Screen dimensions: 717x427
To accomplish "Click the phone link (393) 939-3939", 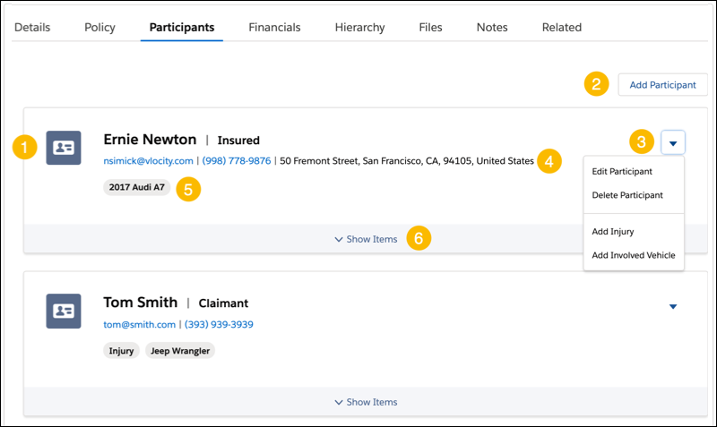I will point(219,324).
